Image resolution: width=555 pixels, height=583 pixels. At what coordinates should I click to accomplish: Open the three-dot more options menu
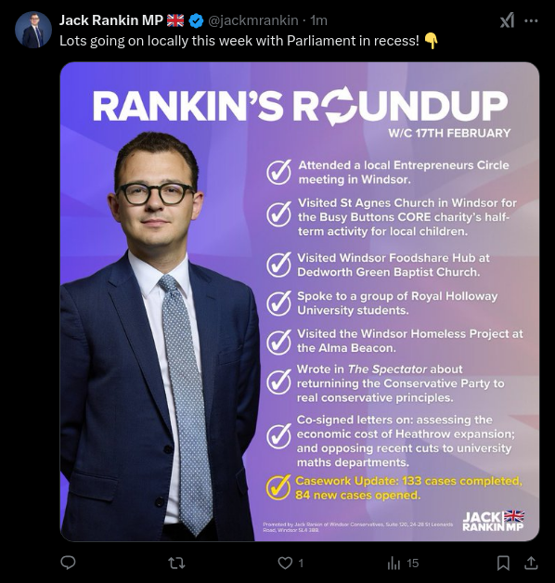pyautogui.click(x=531, y=20)
